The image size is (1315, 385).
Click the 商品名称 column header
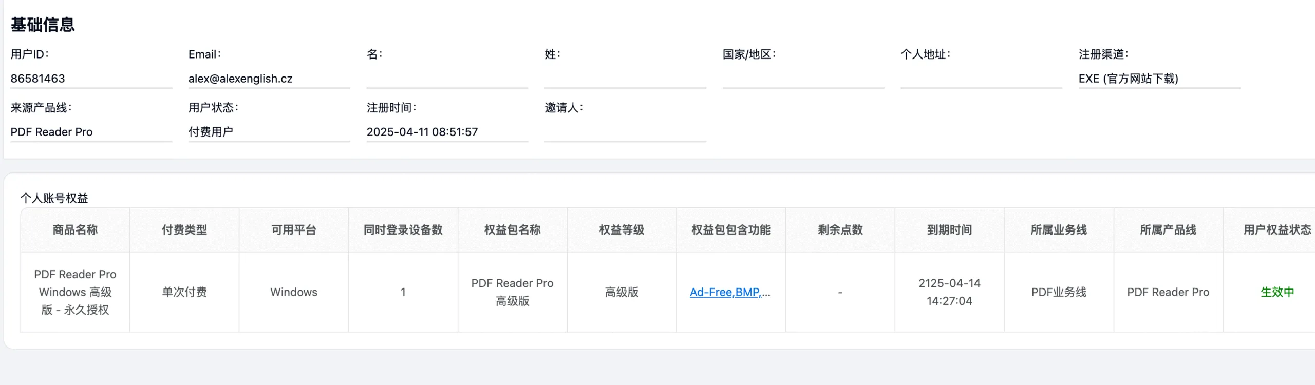coord(75,230)
